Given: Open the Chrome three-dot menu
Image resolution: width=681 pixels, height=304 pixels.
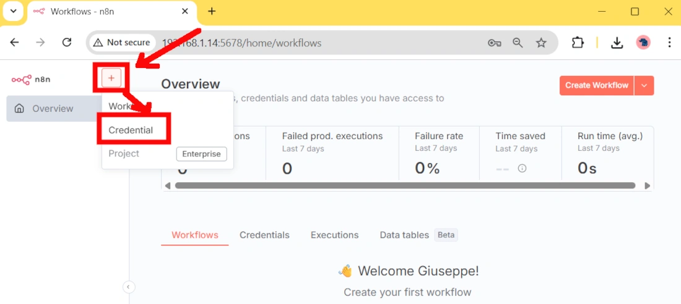Looking at the screenshot, I should click(669, 43).
